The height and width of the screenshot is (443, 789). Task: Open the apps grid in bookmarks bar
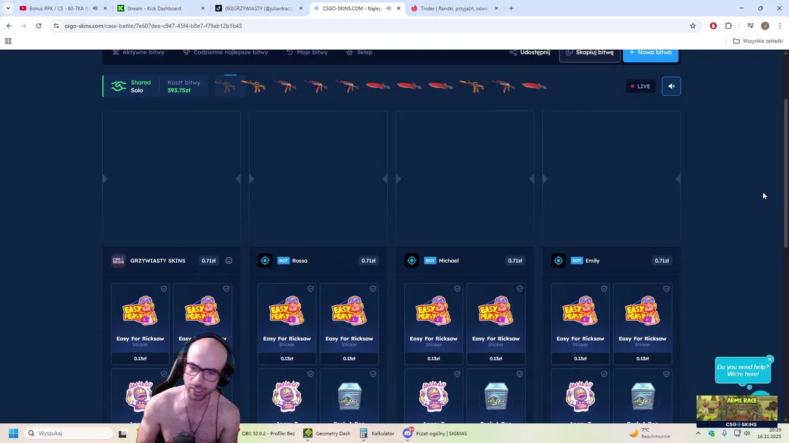click(x=8, y=41)
